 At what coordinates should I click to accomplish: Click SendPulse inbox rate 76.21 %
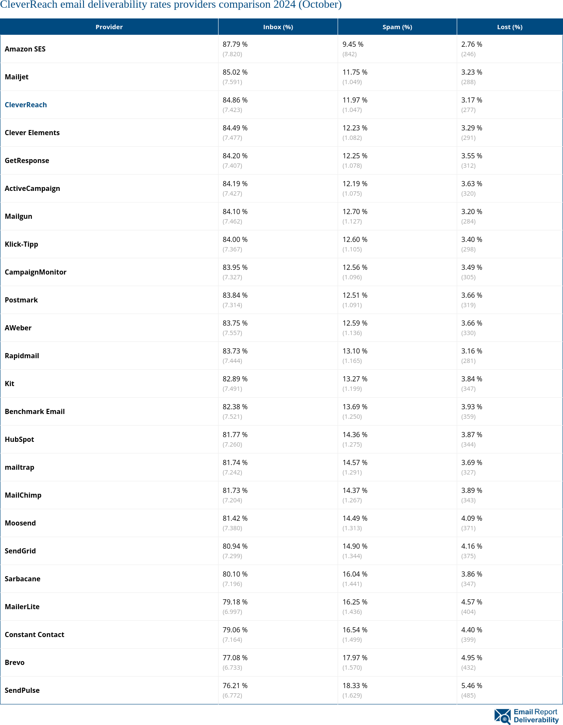tap(235, 686)
